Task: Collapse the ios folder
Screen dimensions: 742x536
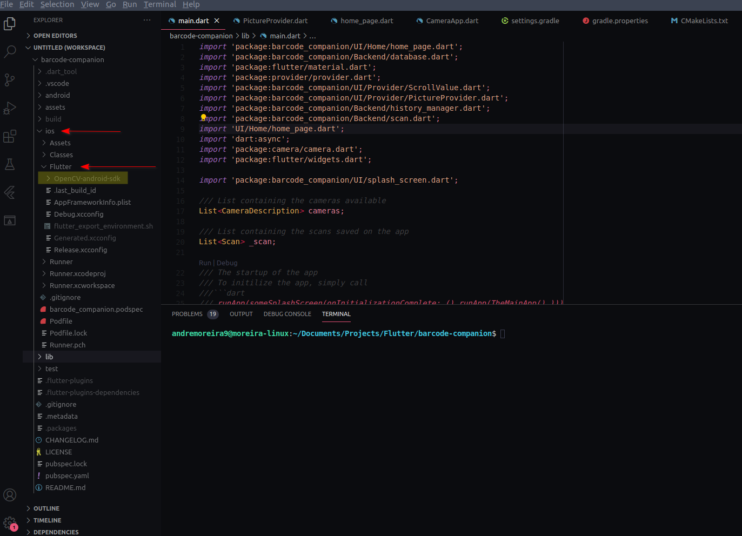Action: tap(49, 131)
